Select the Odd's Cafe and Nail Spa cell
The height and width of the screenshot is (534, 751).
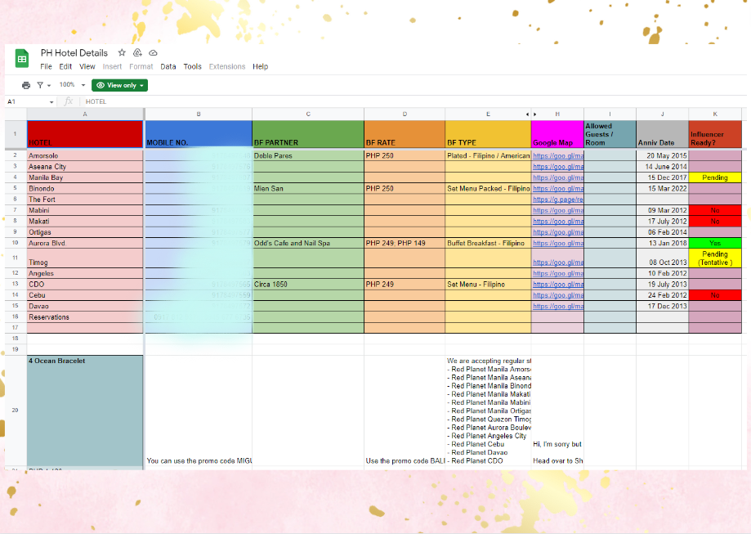click(x=308, y=244)
